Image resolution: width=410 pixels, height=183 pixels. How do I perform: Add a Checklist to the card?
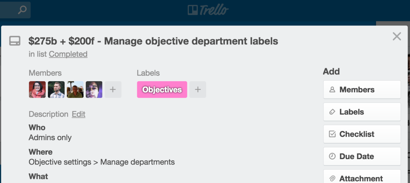click(362, 134)
